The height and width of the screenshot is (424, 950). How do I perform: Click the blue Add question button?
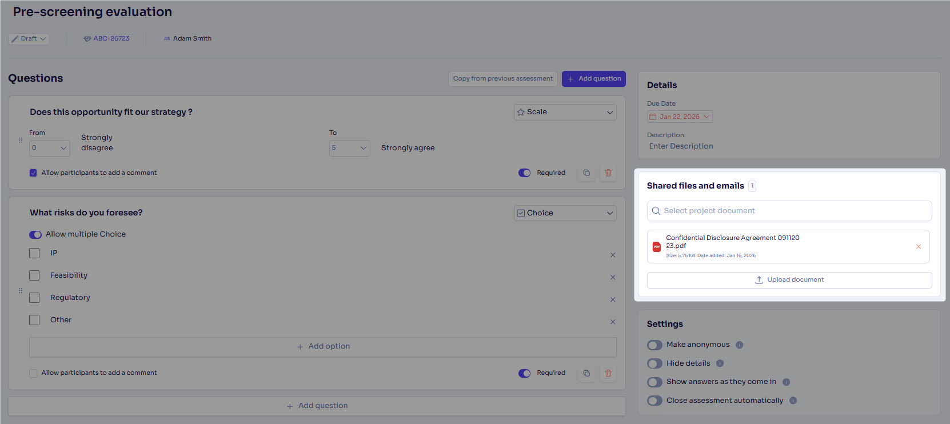point(593,79)
